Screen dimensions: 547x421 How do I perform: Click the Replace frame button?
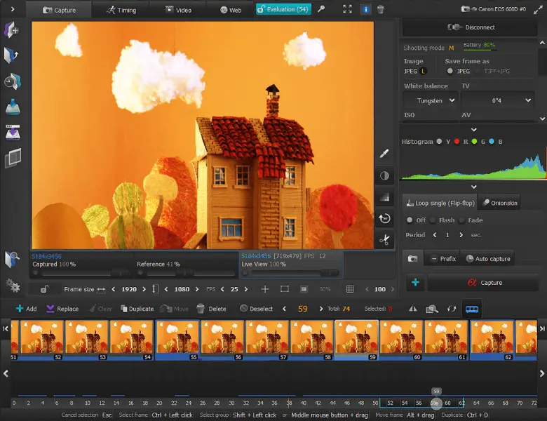(62, 309)
